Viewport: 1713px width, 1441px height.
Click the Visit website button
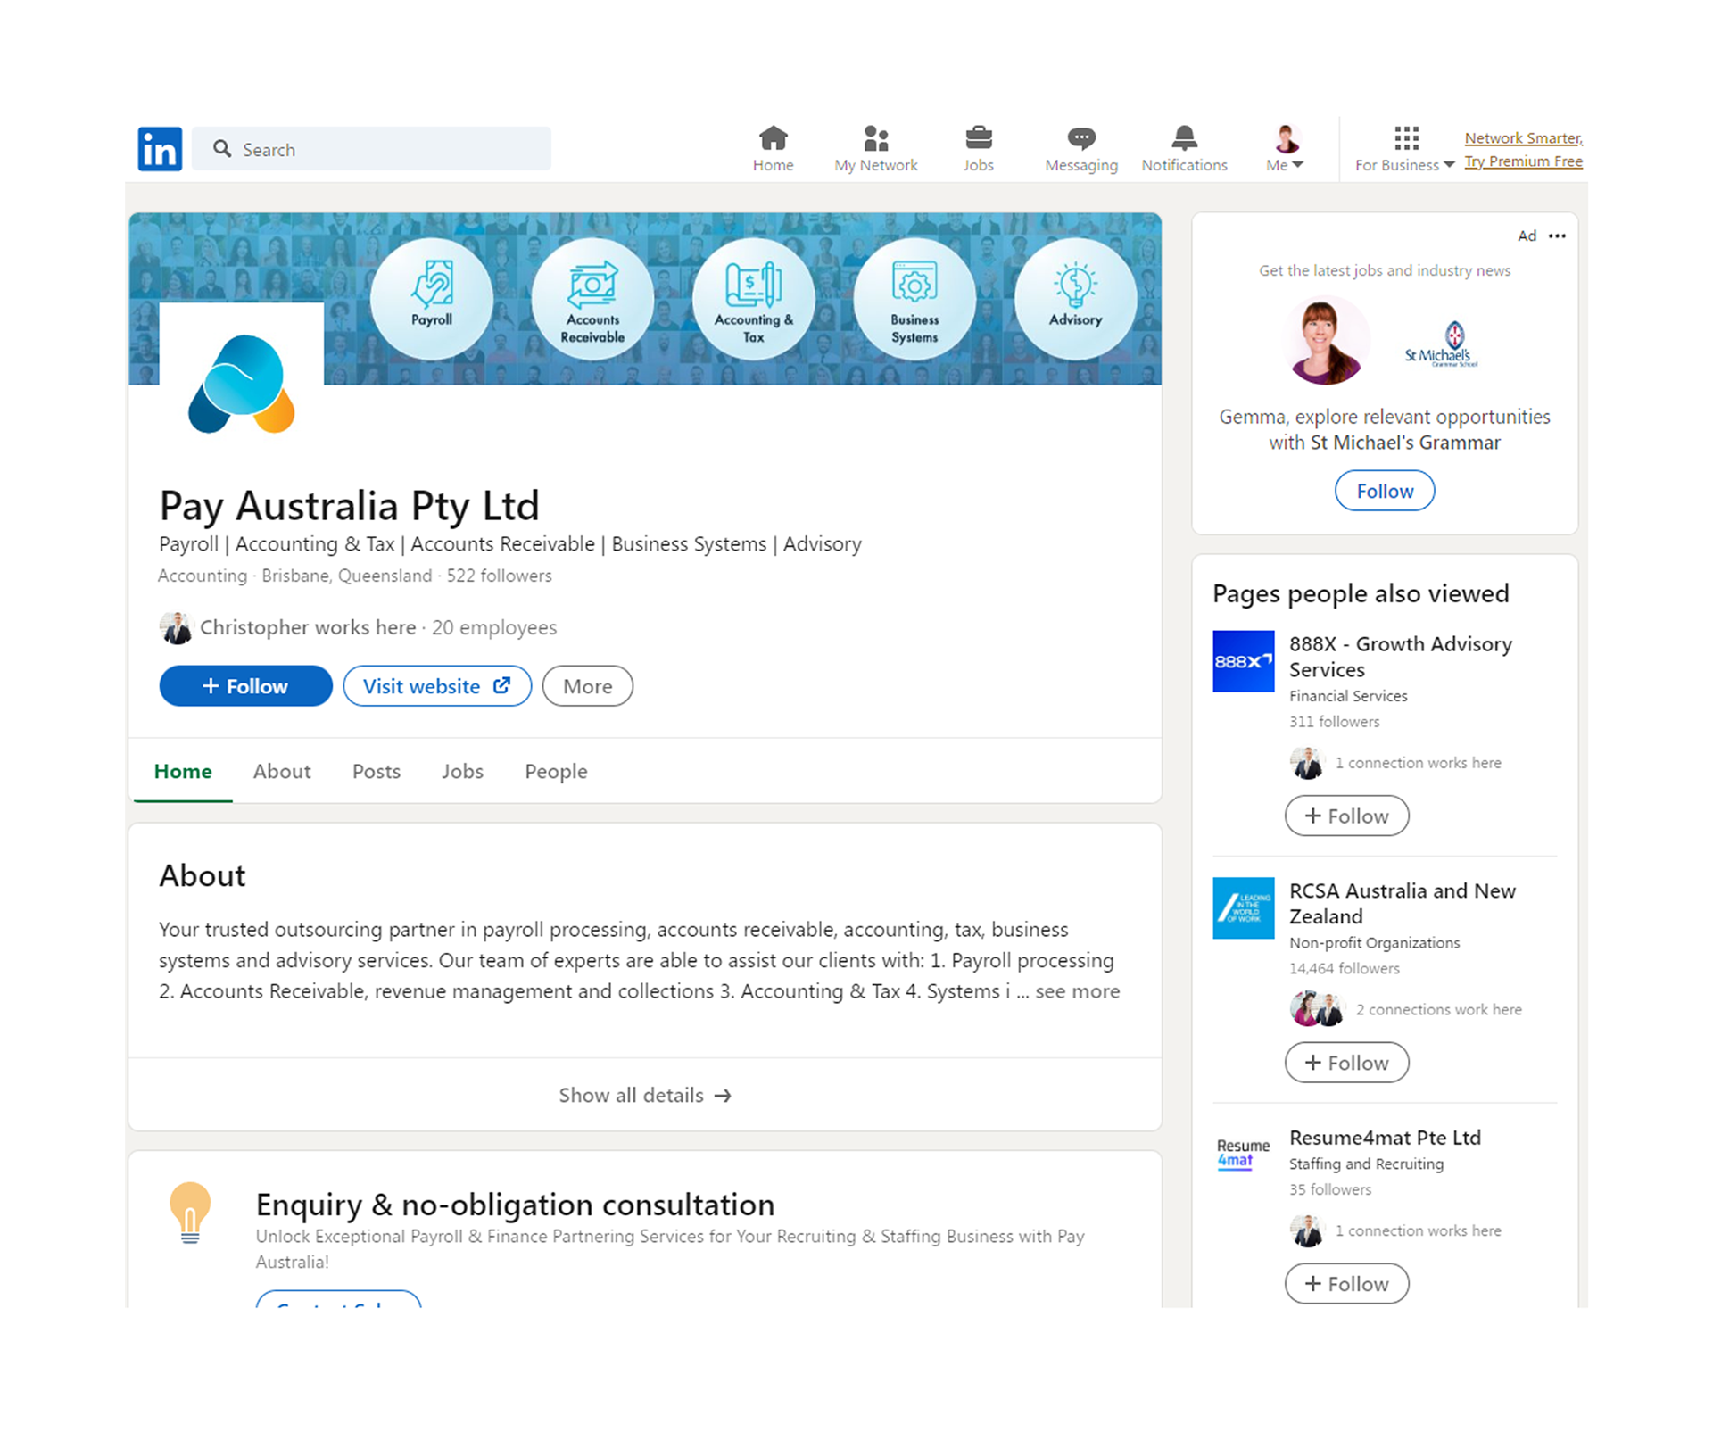click(436, 686)
